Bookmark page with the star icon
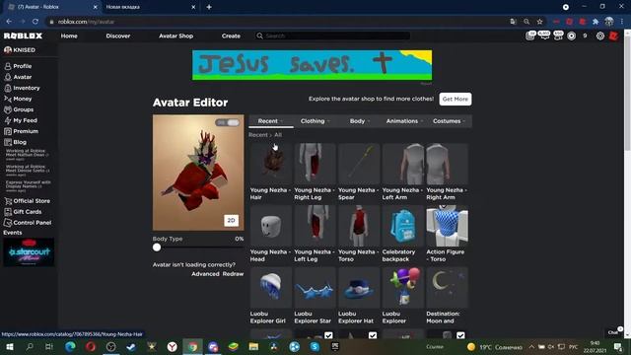The image size is (631, 355). pyautogui.click(x=539, y=22)
